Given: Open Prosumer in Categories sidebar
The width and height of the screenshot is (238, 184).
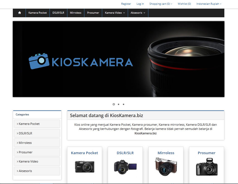Looking at the screenshot, I should pos(37,152).
